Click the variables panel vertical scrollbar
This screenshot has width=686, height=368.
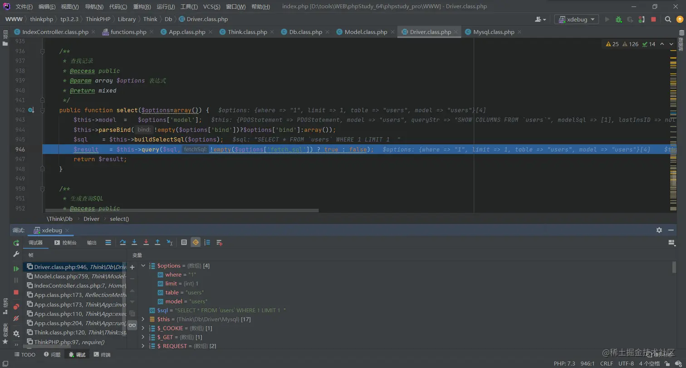[674, 268]
